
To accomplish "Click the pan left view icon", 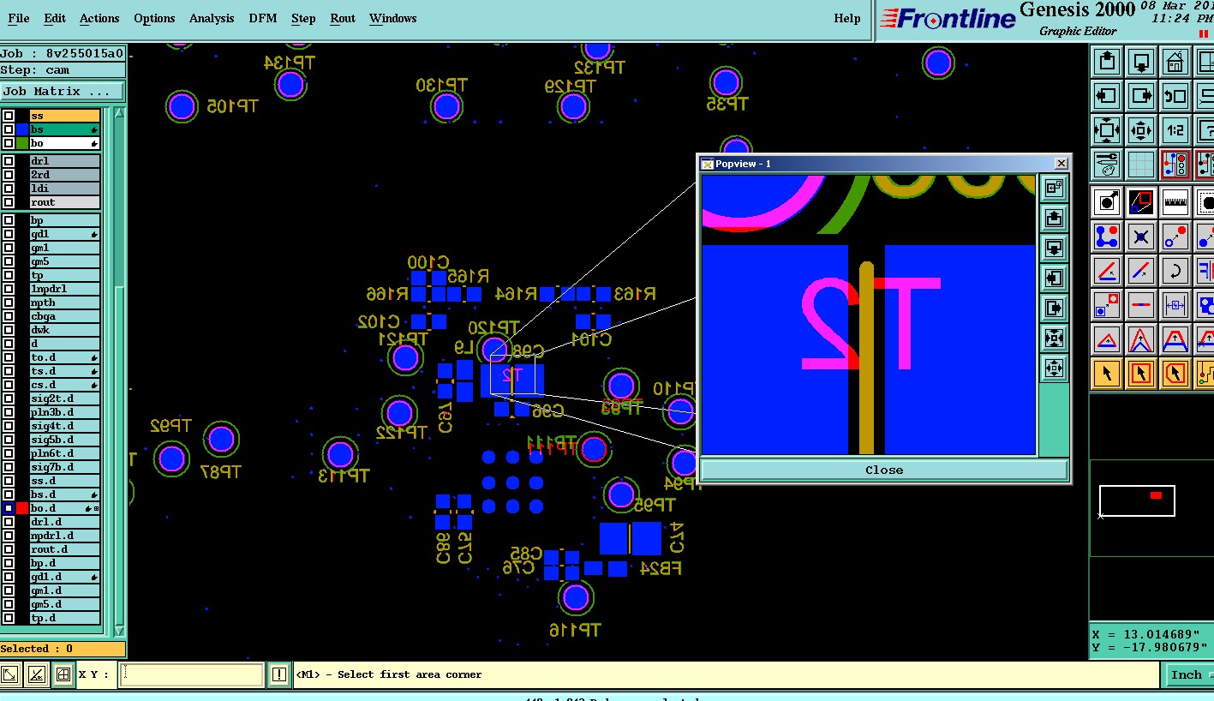I will click(1107, 97).
